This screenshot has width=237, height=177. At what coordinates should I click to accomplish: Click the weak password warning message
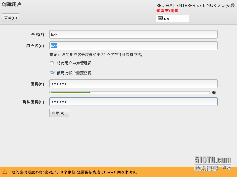75,172
